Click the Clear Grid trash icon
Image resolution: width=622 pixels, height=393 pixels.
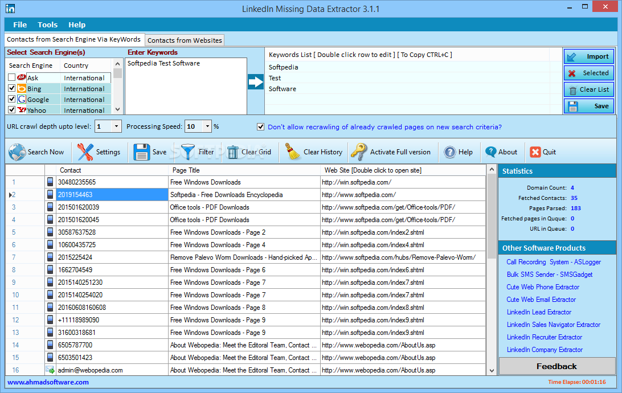(233, 152)
